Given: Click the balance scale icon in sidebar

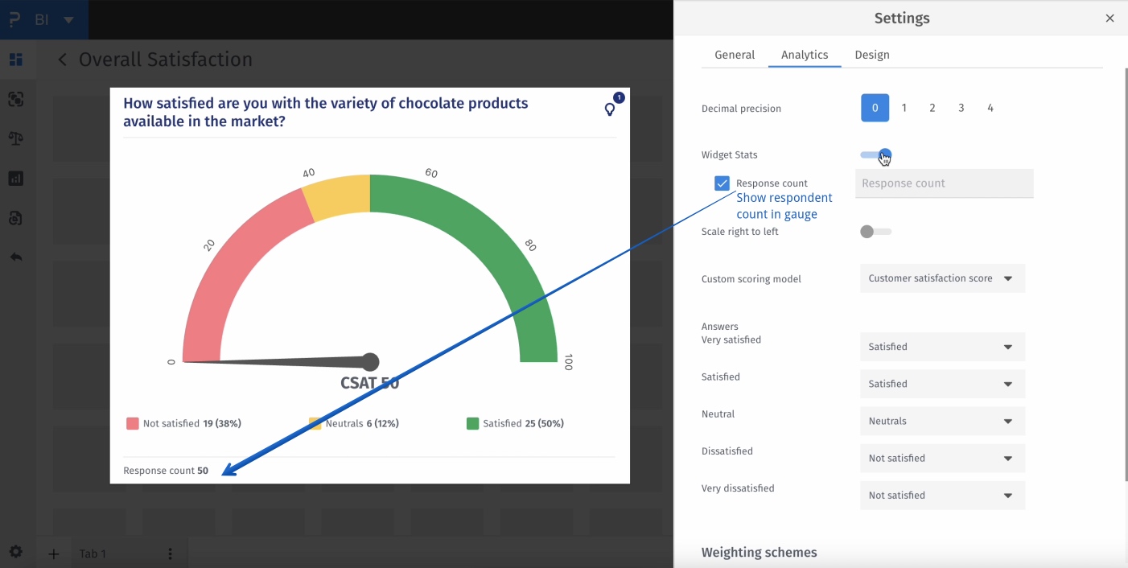Looking at the screenshot, I should click(16, 138).
